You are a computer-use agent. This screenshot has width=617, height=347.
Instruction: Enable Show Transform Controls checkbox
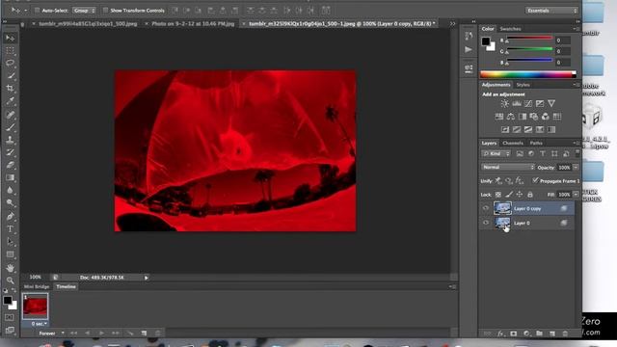105,11
